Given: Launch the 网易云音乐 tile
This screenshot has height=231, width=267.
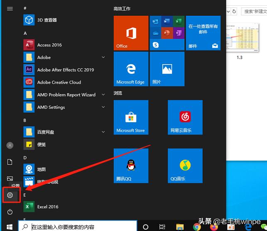Looking at the screenshot, I should click(185, 117).
